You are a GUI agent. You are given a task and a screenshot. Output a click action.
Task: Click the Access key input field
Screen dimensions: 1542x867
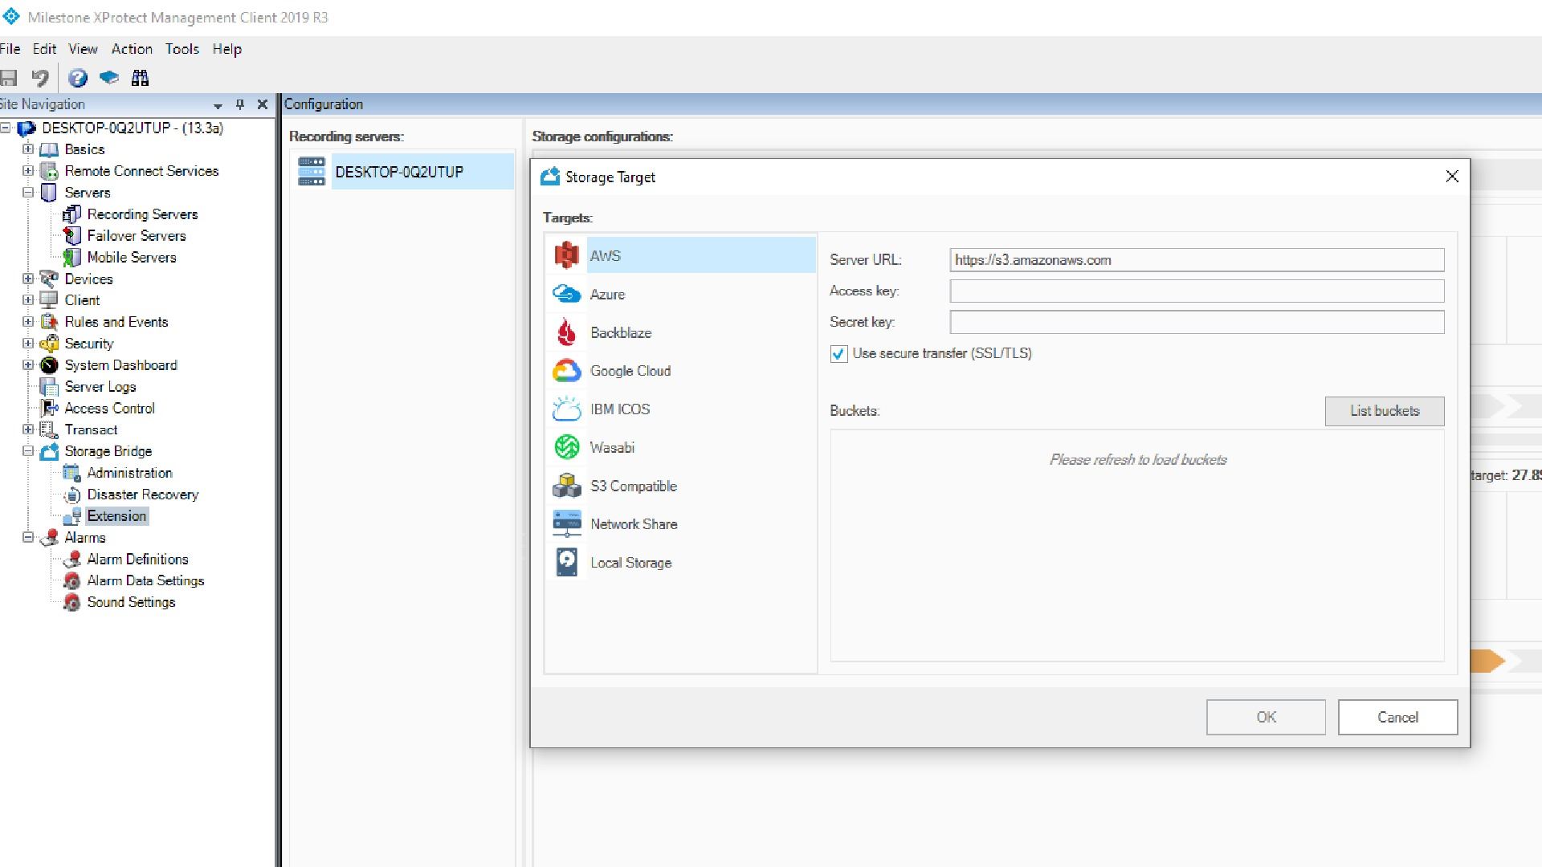1197,291
